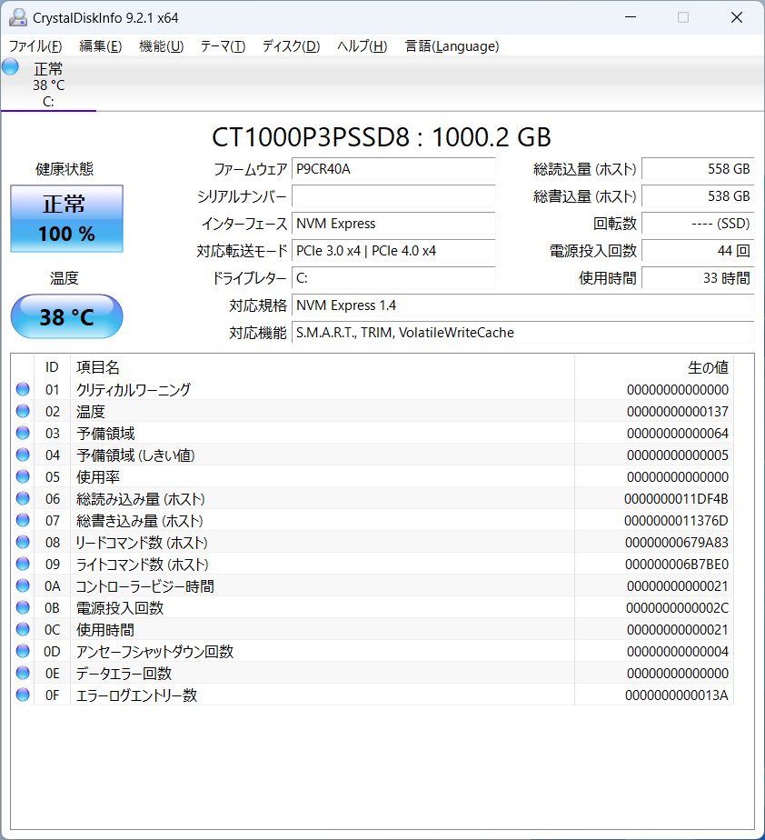Click the total host reads value 558 GB
Viewport: 765px width, 840px height.
[x=698, y=169]
